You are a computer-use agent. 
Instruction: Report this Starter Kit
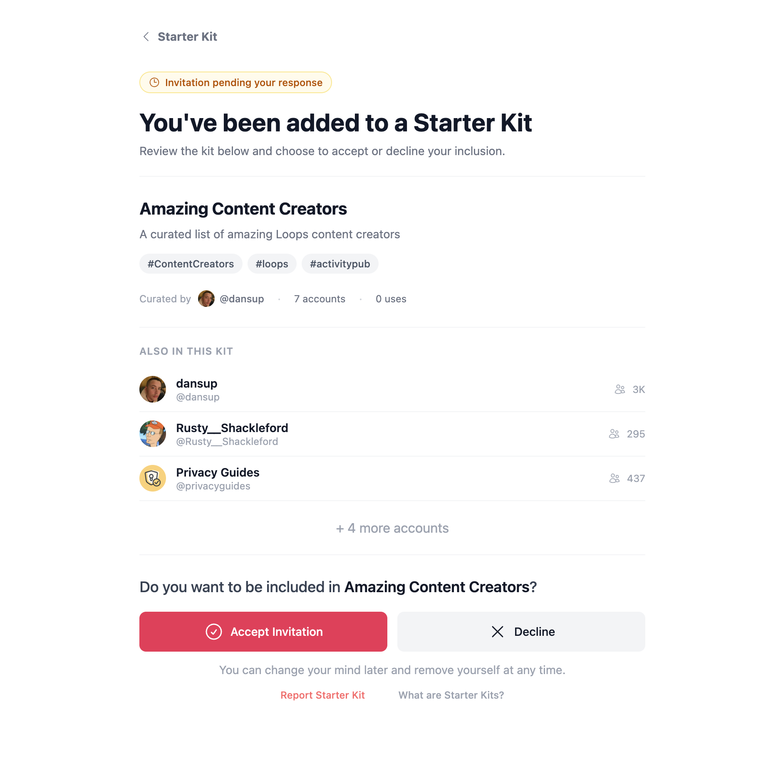(322, 695)
